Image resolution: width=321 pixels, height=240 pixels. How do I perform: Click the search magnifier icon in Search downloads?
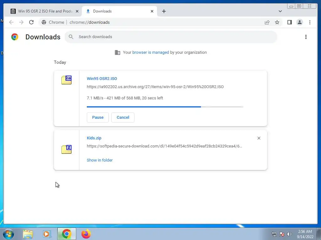click(x=71, y=37)
